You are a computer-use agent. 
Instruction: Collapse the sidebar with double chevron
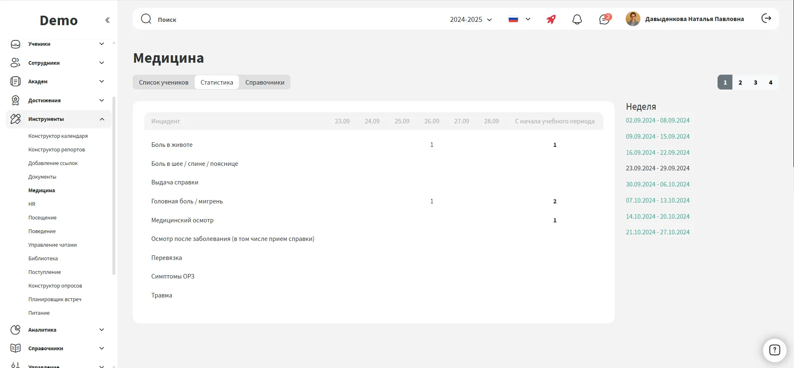tap(107, 20)
